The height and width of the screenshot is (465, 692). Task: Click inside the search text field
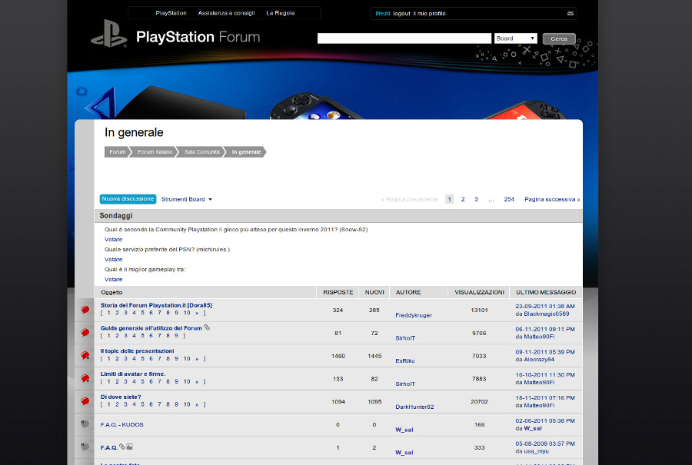coord(404,38)
